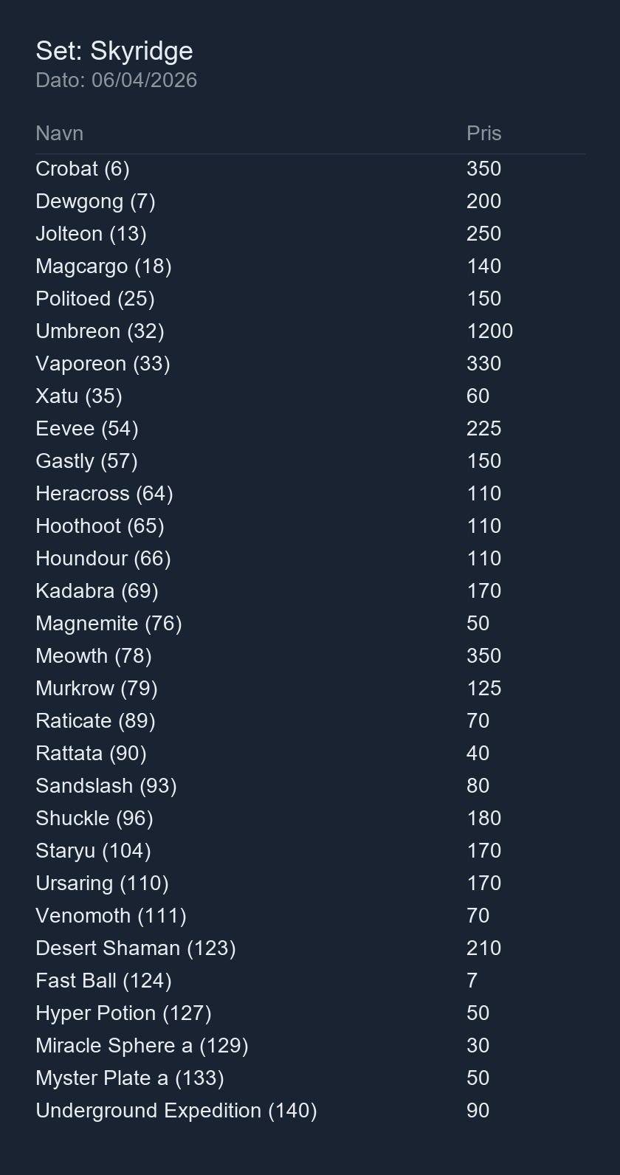This screenshot has height=1175, width=620.
Task: Select the Hyper Potion (127) row
Action: pyautogui.click(x=310, y=1013)
